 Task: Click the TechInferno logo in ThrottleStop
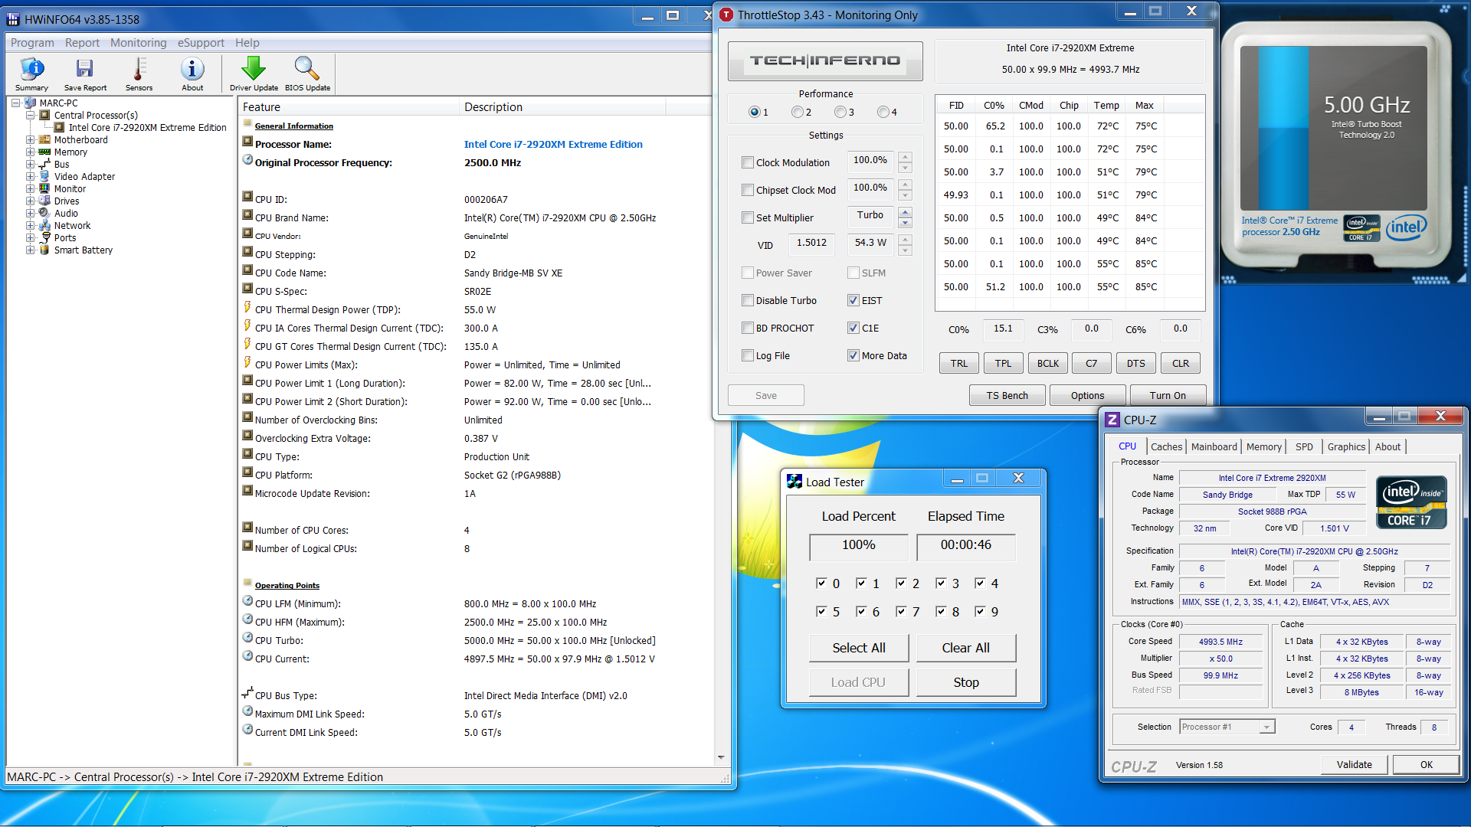click(x=825, y=60)
